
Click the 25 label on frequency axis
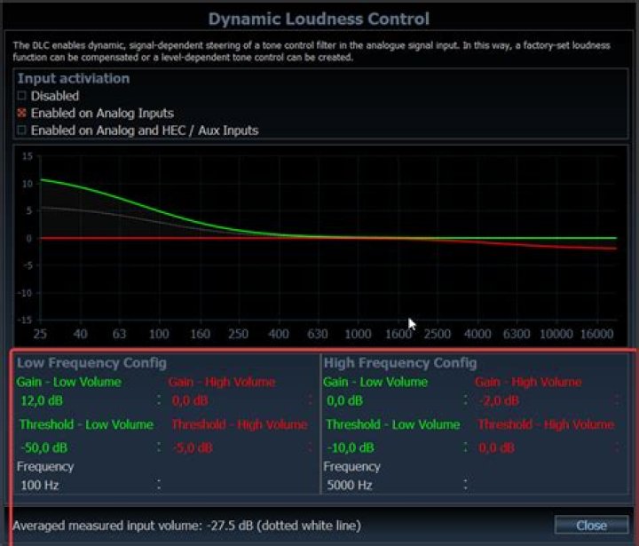40,334
